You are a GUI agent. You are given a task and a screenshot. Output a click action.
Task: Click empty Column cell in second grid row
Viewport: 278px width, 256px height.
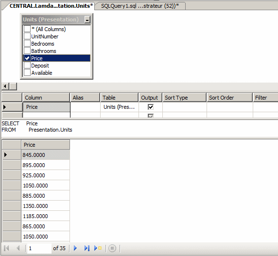46,115
